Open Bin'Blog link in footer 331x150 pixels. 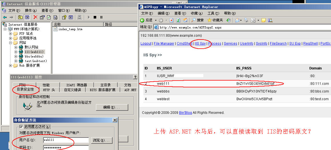pos(185,113)
